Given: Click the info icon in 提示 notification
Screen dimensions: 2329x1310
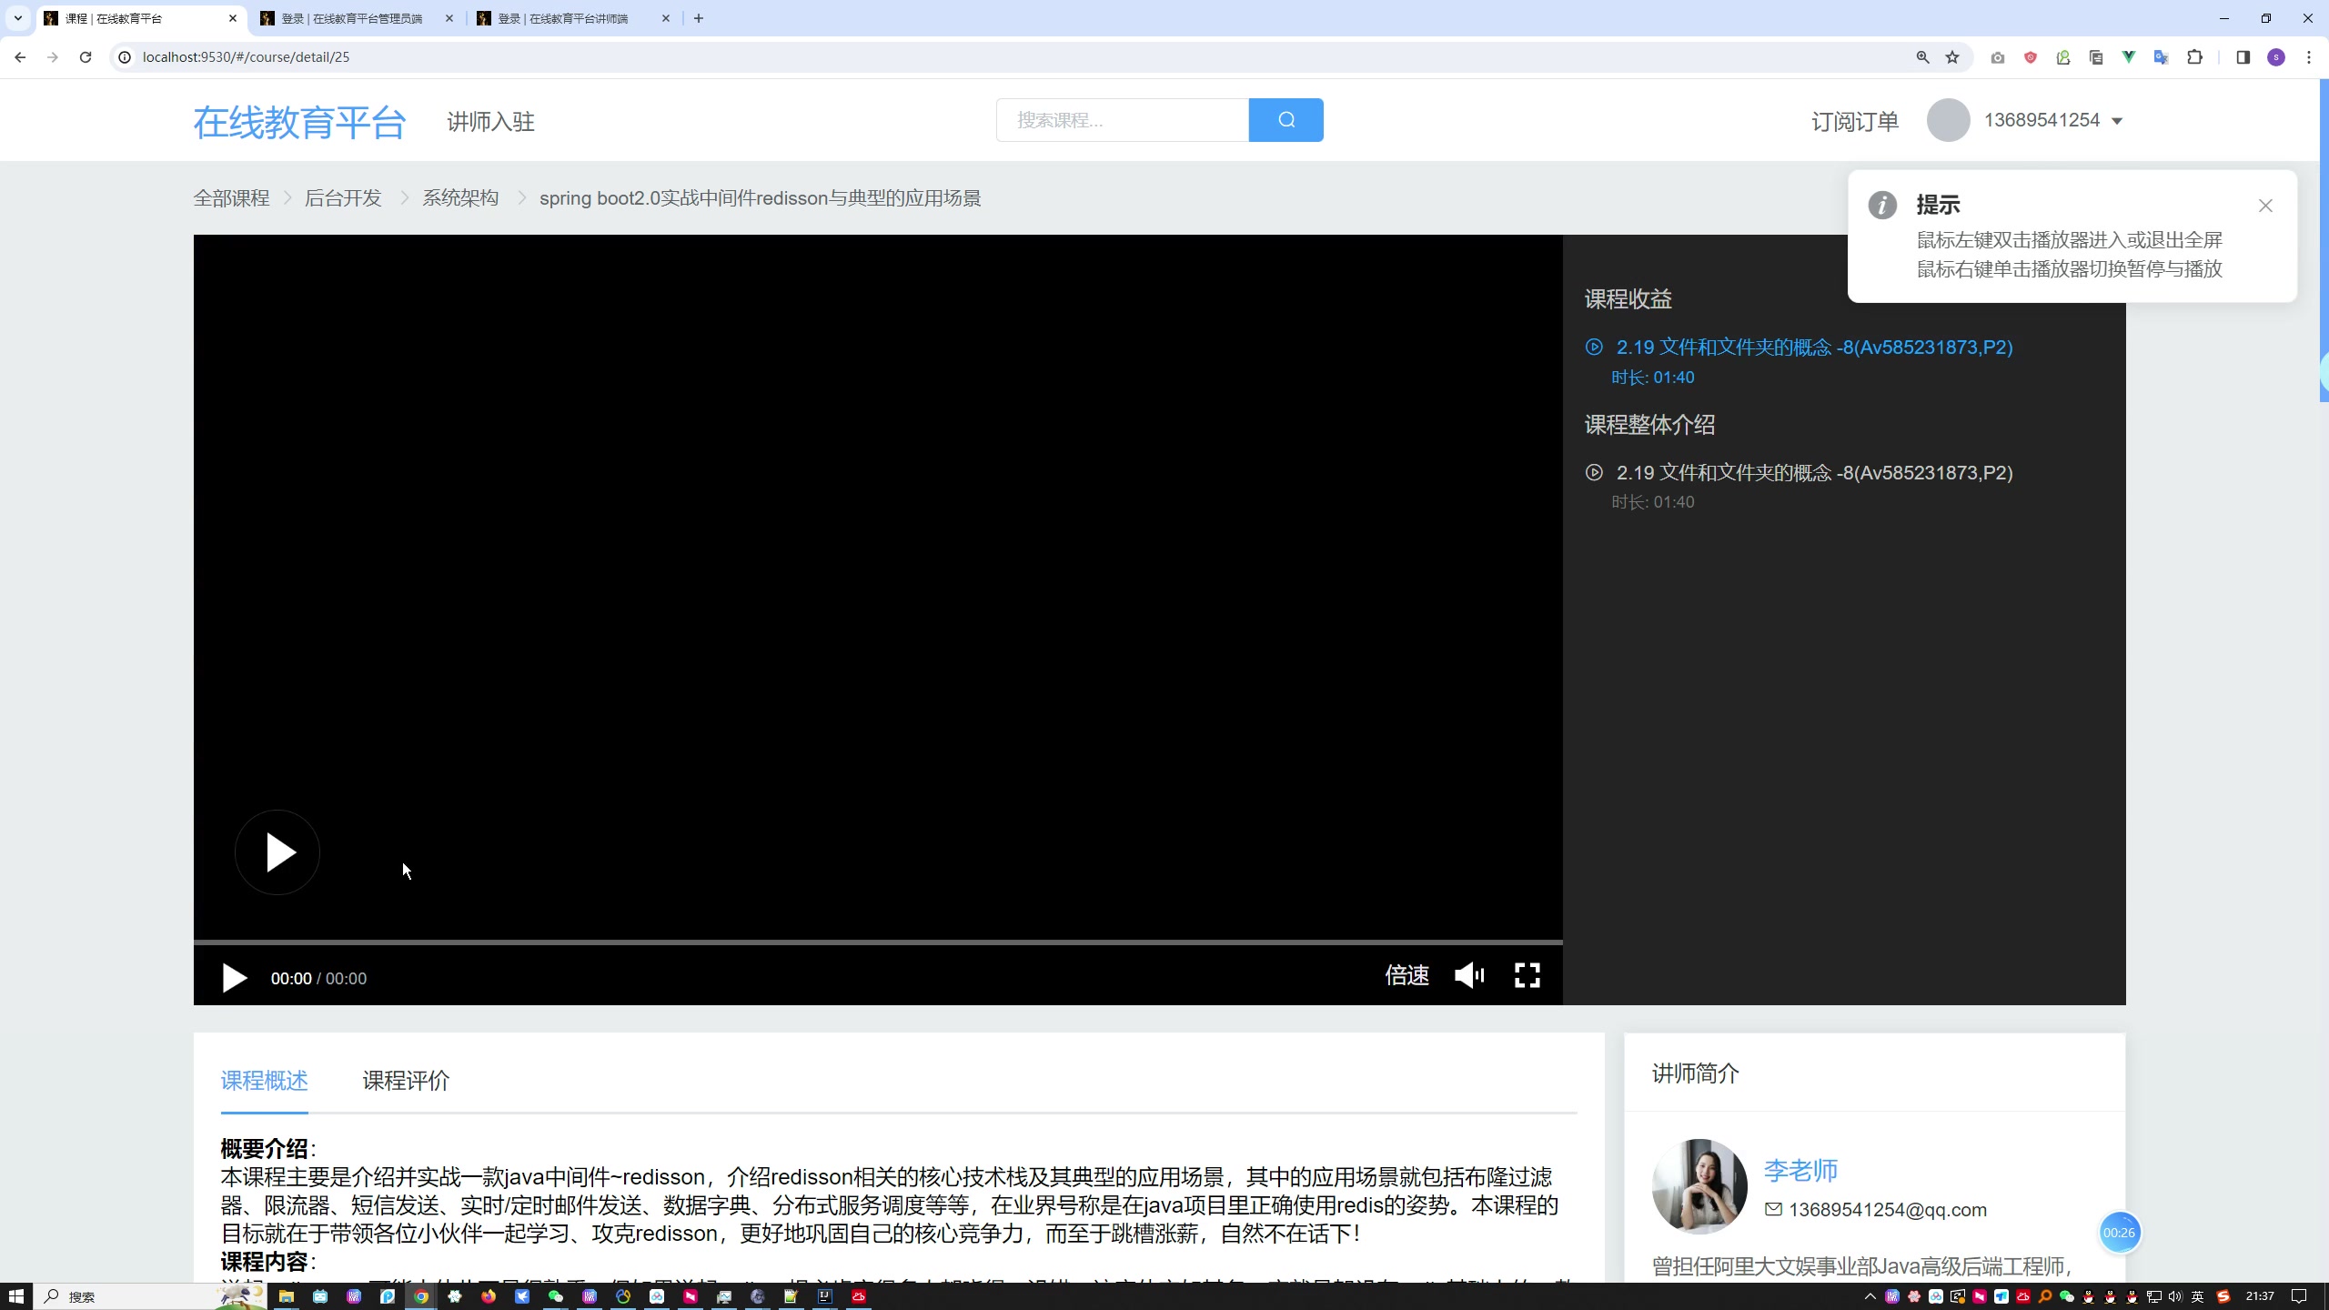Looking at the screenshot, I should [1882, 205].
